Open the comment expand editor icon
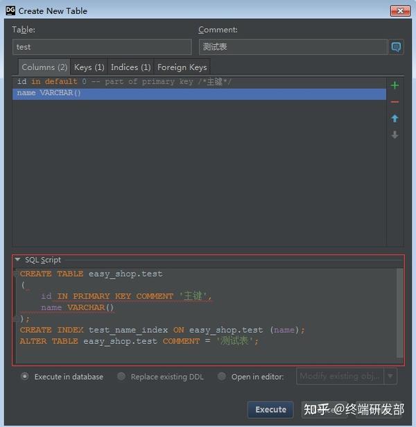This screenshot has width=416, height=427. pos(396,47)
